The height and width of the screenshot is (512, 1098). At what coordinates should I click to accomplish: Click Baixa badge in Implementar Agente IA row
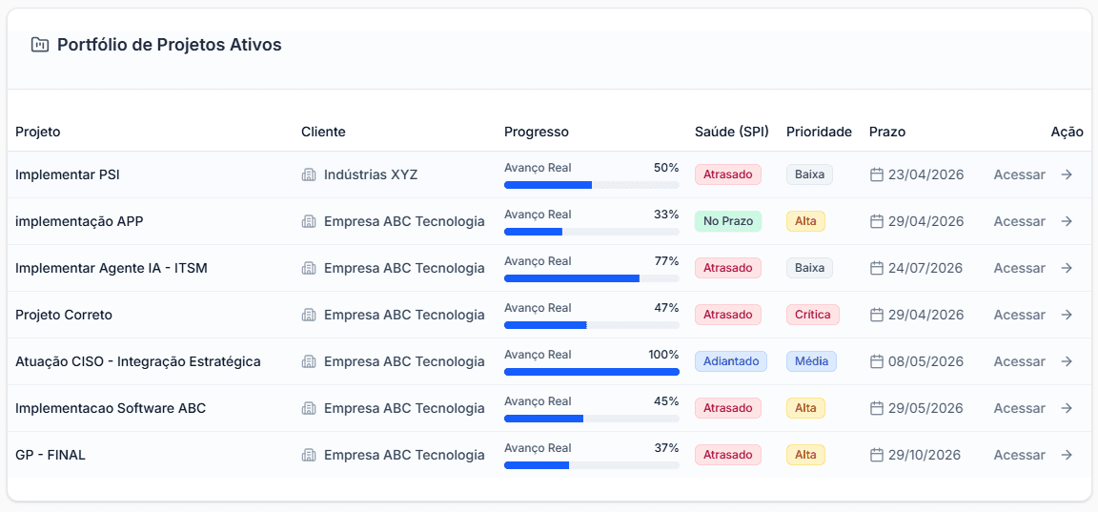809,268
